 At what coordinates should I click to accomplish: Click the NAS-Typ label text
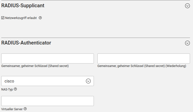click(7, 89)
